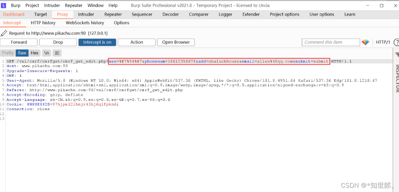
Task: Click the phonenum parameter in query string
Action: pos(170,61)
